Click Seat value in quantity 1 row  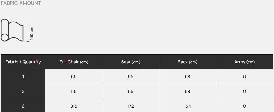point(130,77)
